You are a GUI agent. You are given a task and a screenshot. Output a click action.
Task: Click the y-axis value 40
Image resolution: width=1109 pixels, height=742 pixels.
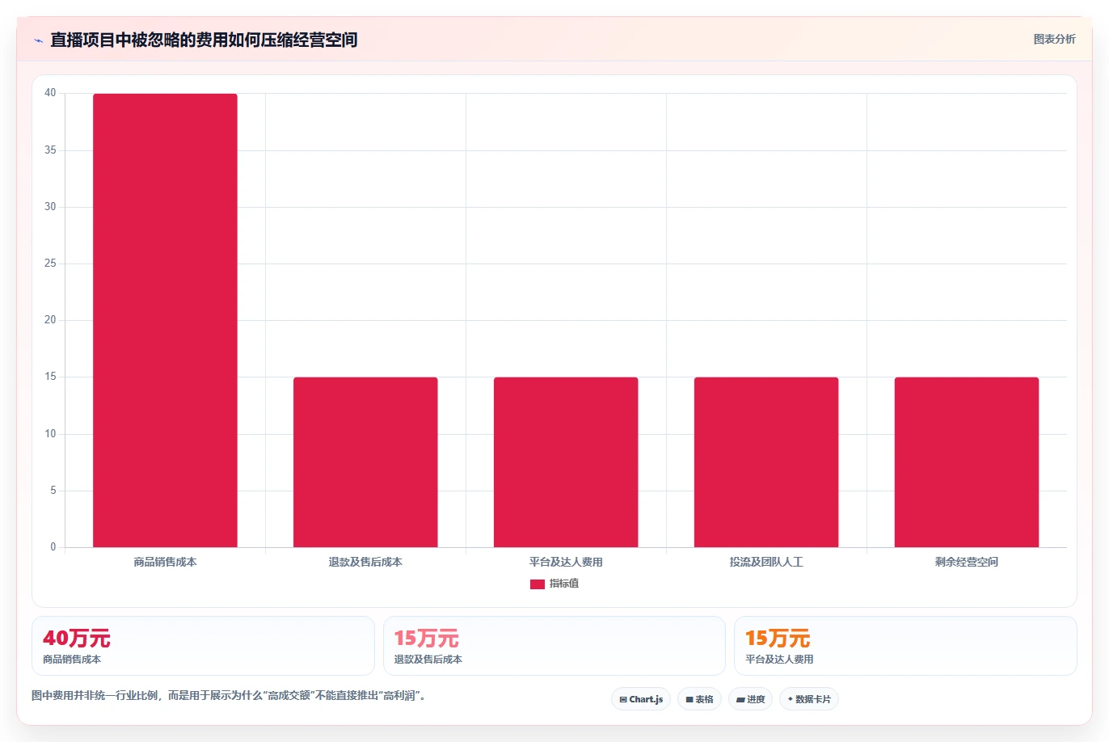pyautogui.click(x=50, y=93)
